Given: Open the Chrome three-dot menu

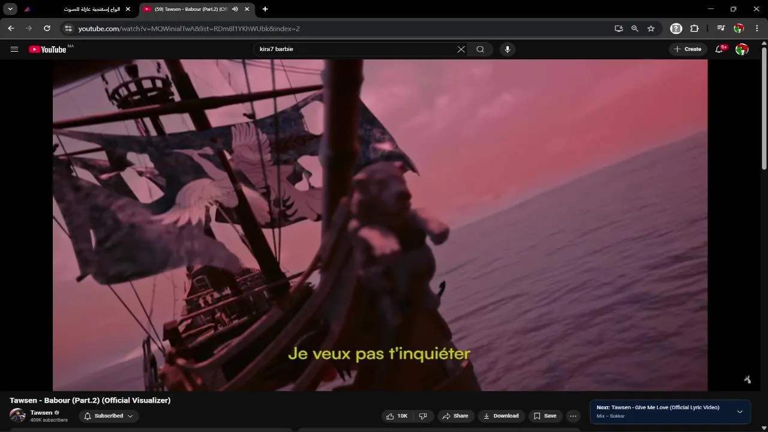Looking at the screenshot, I should (x=757, y=28).
